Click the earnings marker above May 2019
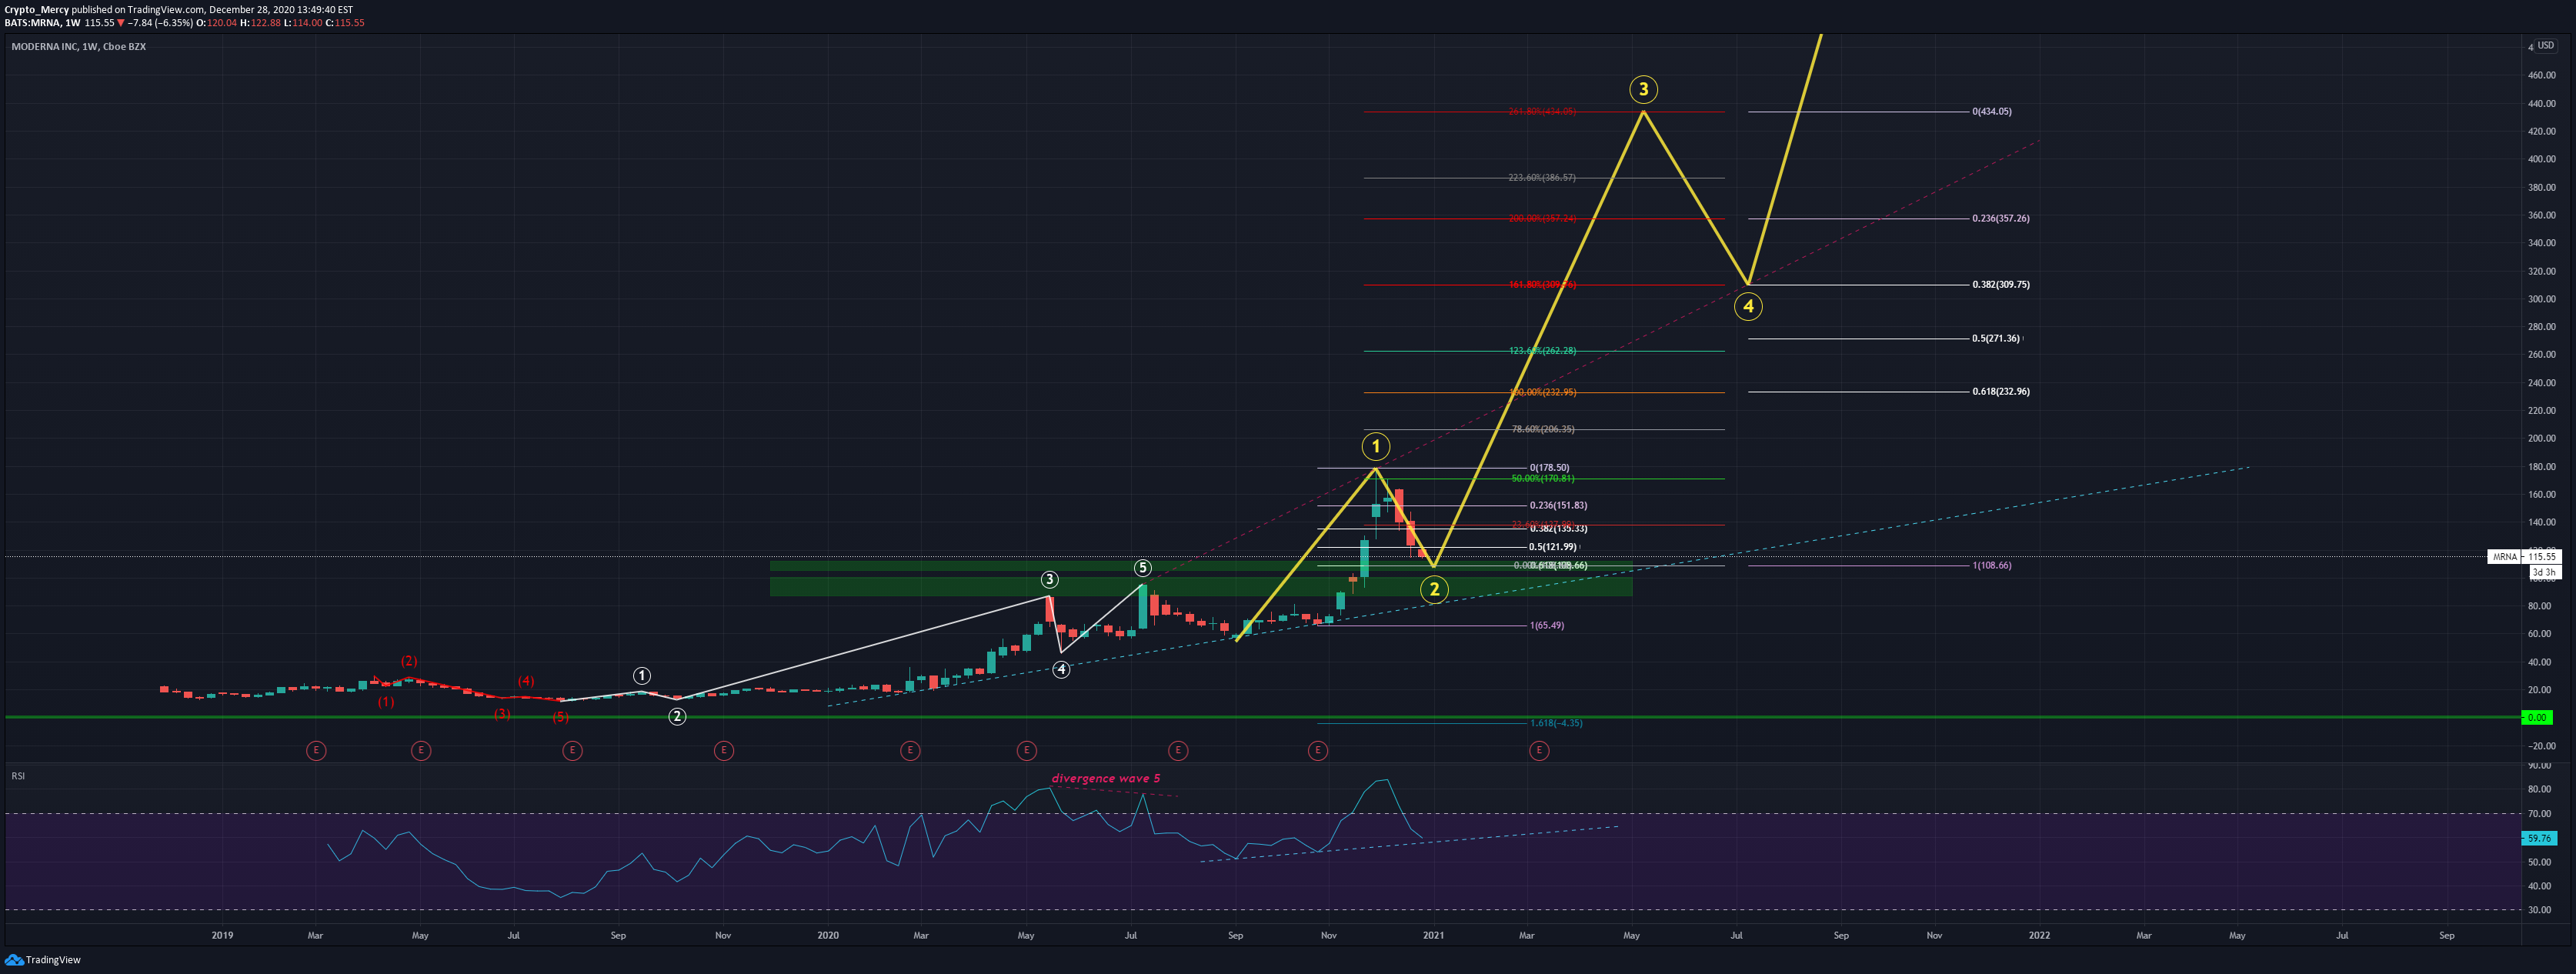Viewport: 2576px width, 974px height. (x=421, y=750)
